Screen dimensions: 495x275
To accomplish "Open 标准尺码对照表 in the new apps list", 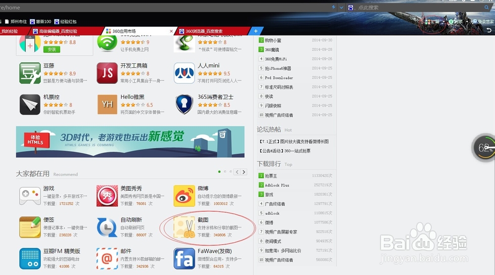I will (279, 87).
